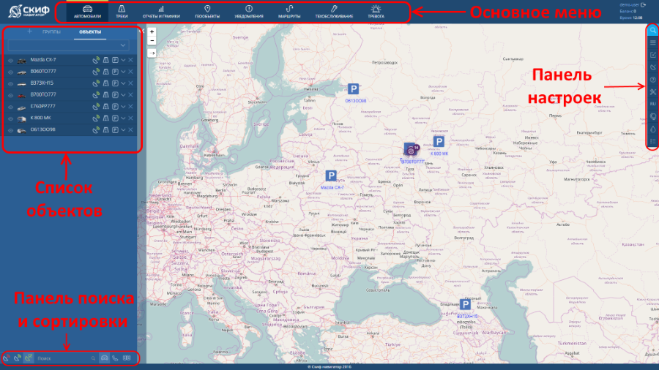Switch to the Группы tab
Image resolution: width=659 pixels, height=370 pixels.
(51, 32)
